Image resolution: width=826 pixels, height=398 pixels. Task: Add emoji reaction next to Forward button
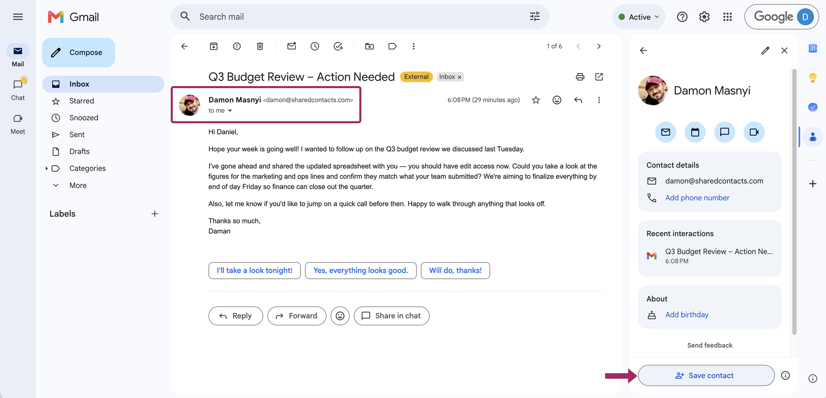340,316
